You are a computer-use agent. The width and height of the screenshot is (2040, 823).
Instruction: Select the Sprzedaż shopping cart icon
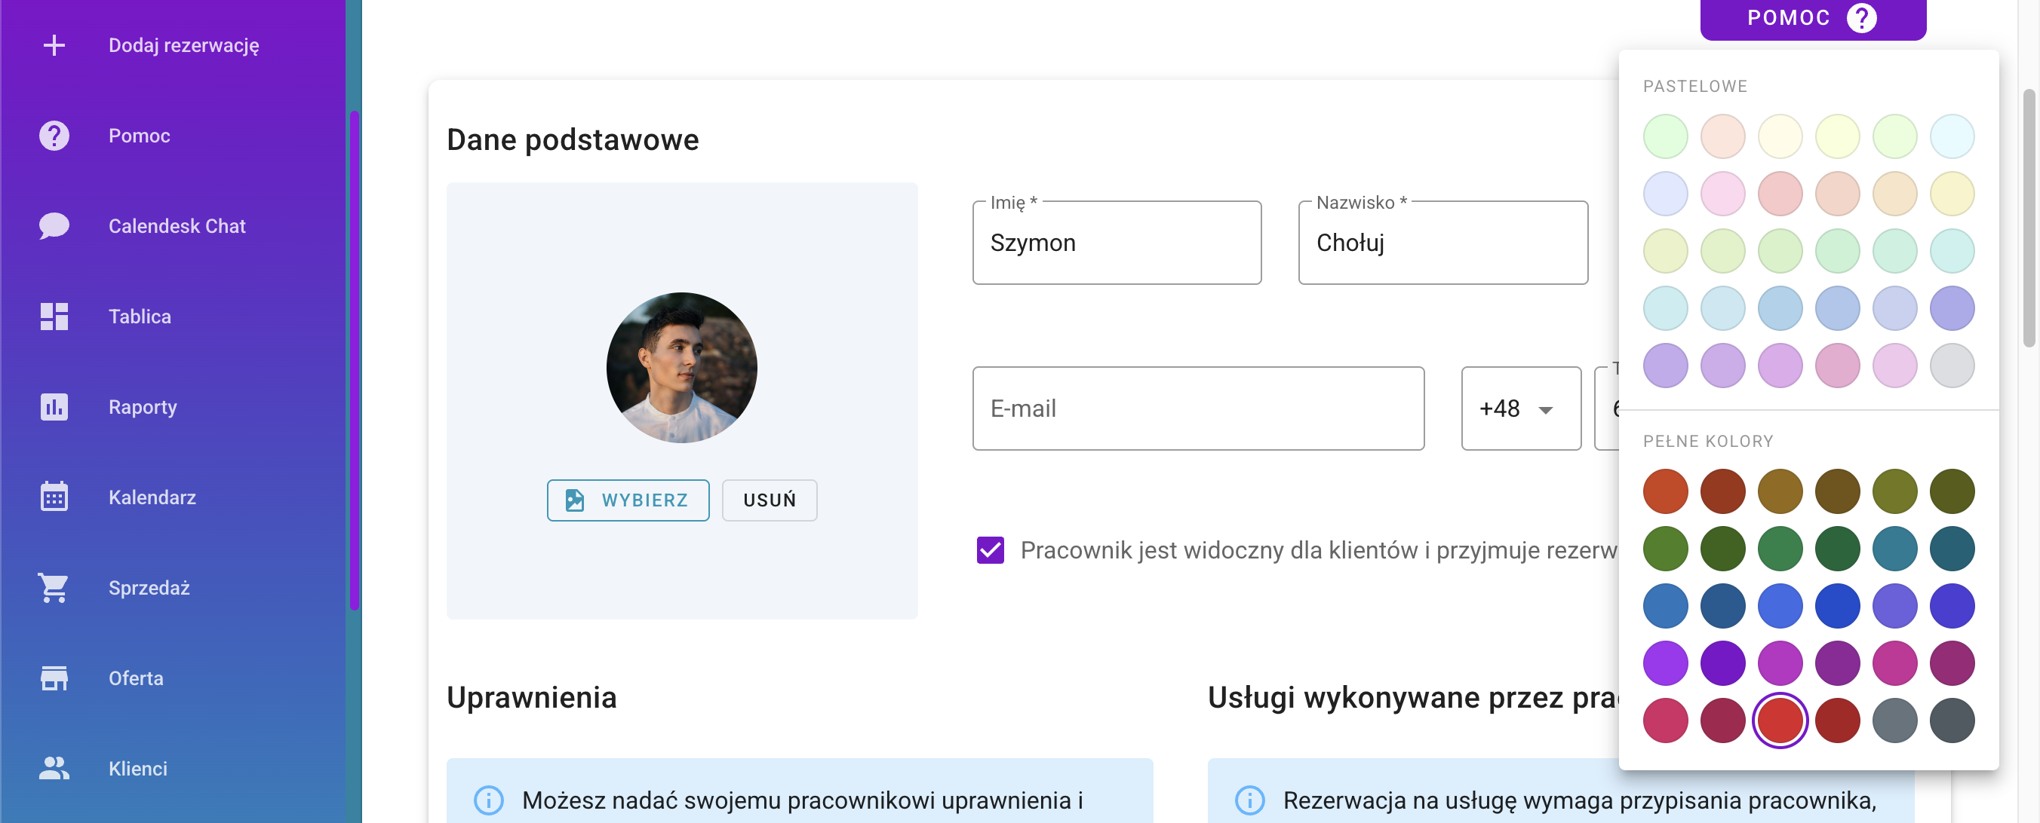(54, 587)
